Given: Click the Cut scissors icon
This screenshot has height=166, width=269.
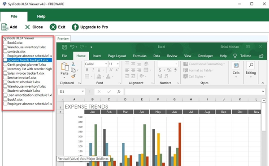Looking at the screenshot, I should coord(73,64).
